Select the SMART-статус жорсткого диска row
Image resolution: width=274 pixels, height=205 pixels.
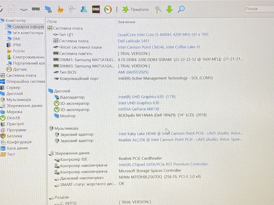(89, 184)
